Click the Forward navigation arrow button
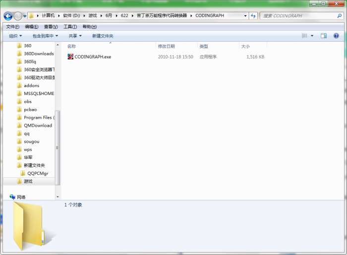Screen dimensions: 347x255 click(x=18, y=16)
